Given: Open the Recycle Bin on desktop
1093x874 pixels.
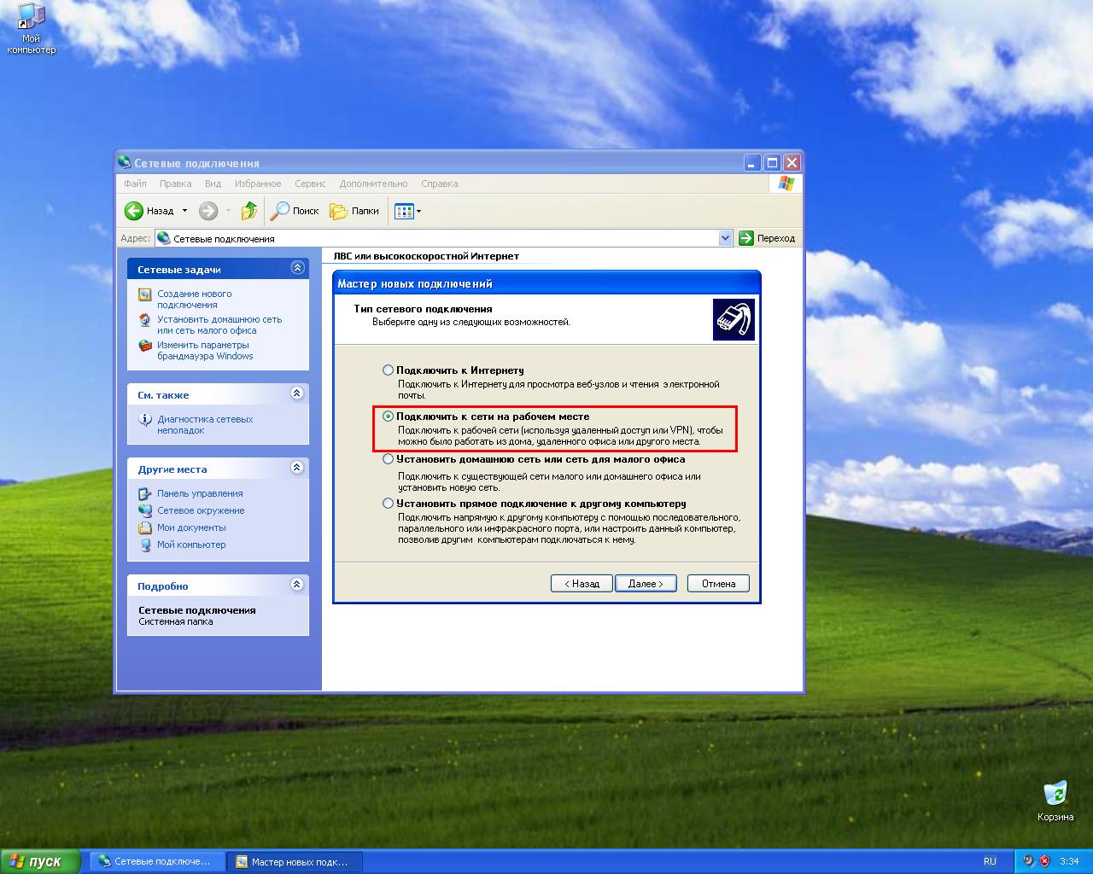Looking at the screenshot, I should (x=1055, y=801).
